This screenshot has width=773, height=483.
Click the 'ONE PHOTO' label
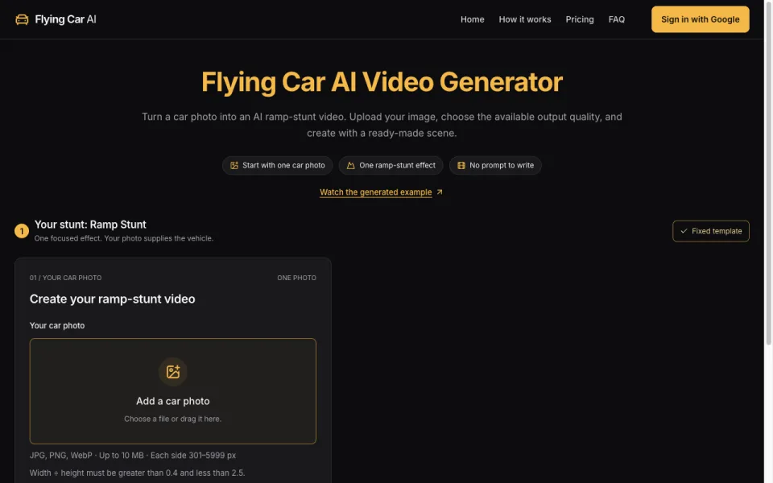tap(296, 278)
